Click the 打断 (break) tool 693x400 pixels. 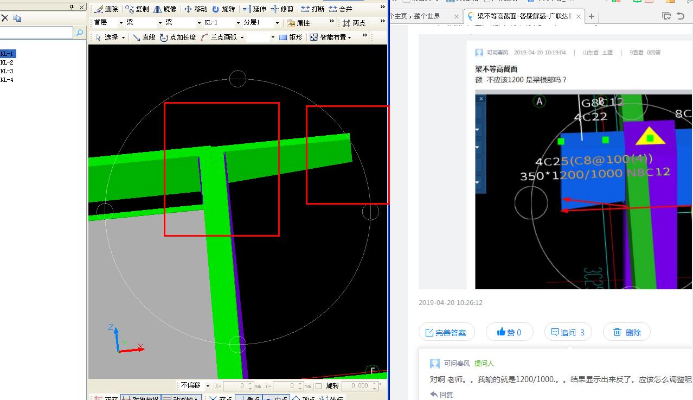coord(312,9)
